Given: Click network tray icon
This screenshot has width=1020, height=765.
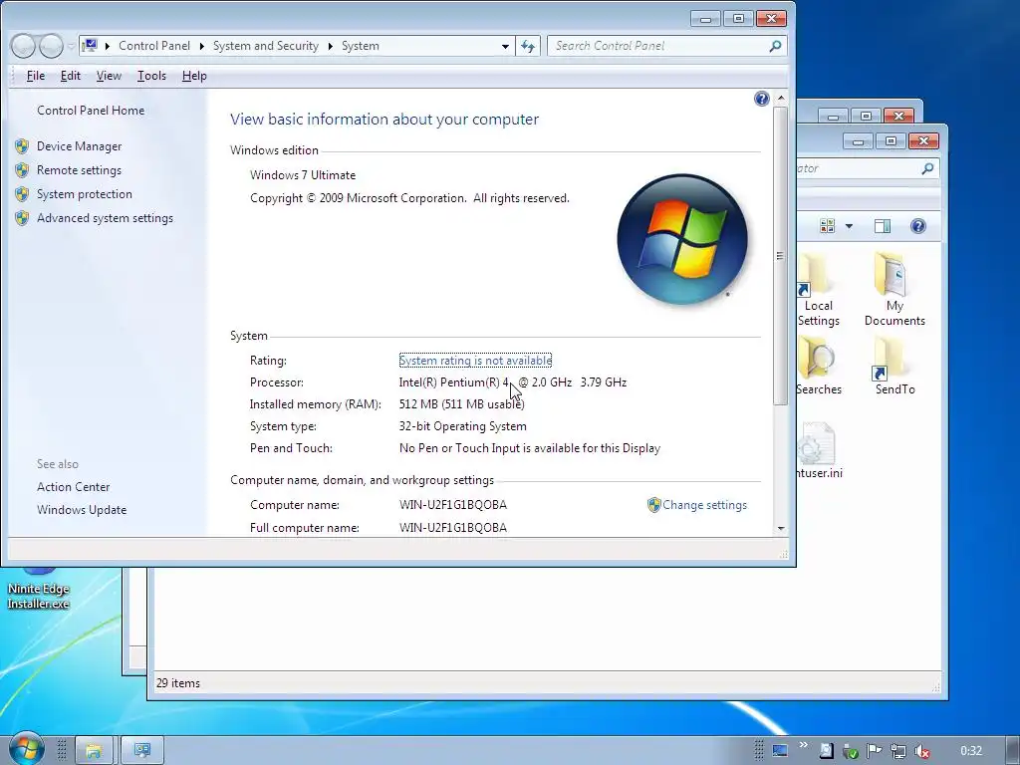Looking at the screenshot, I should point(897,751).
